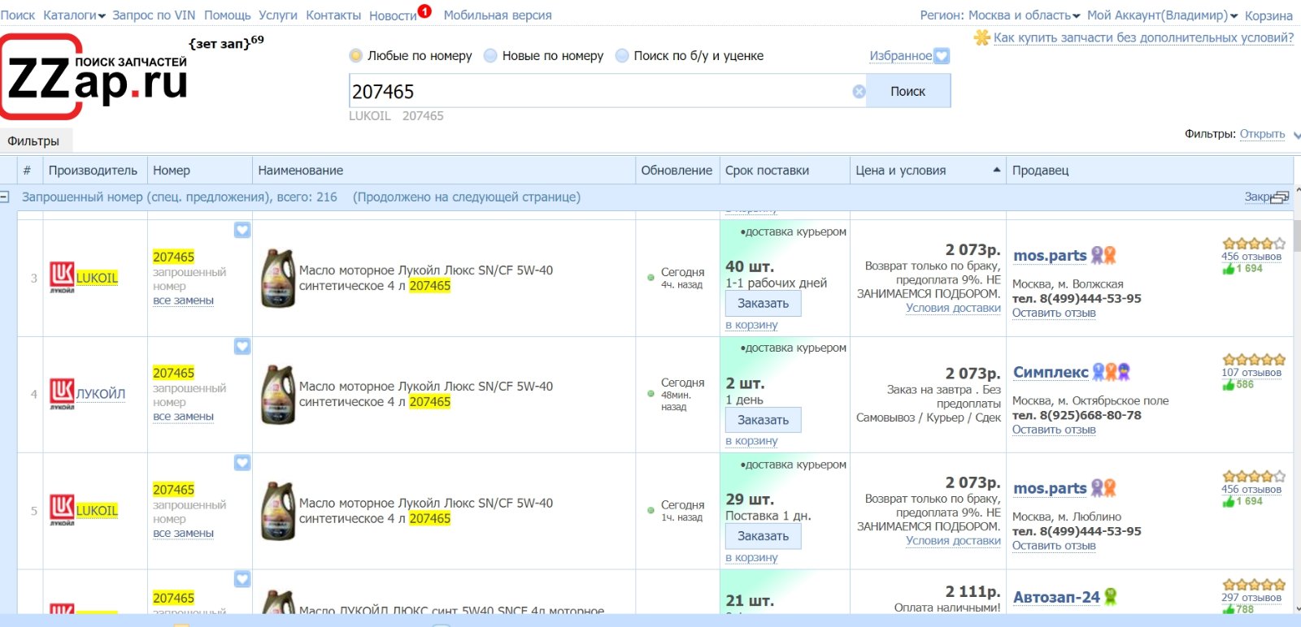Screen dimensions: 1301x627
Task: Click the favorites heart icon next to Избранное
Action: pyautogui.click(x=942, y=56)
